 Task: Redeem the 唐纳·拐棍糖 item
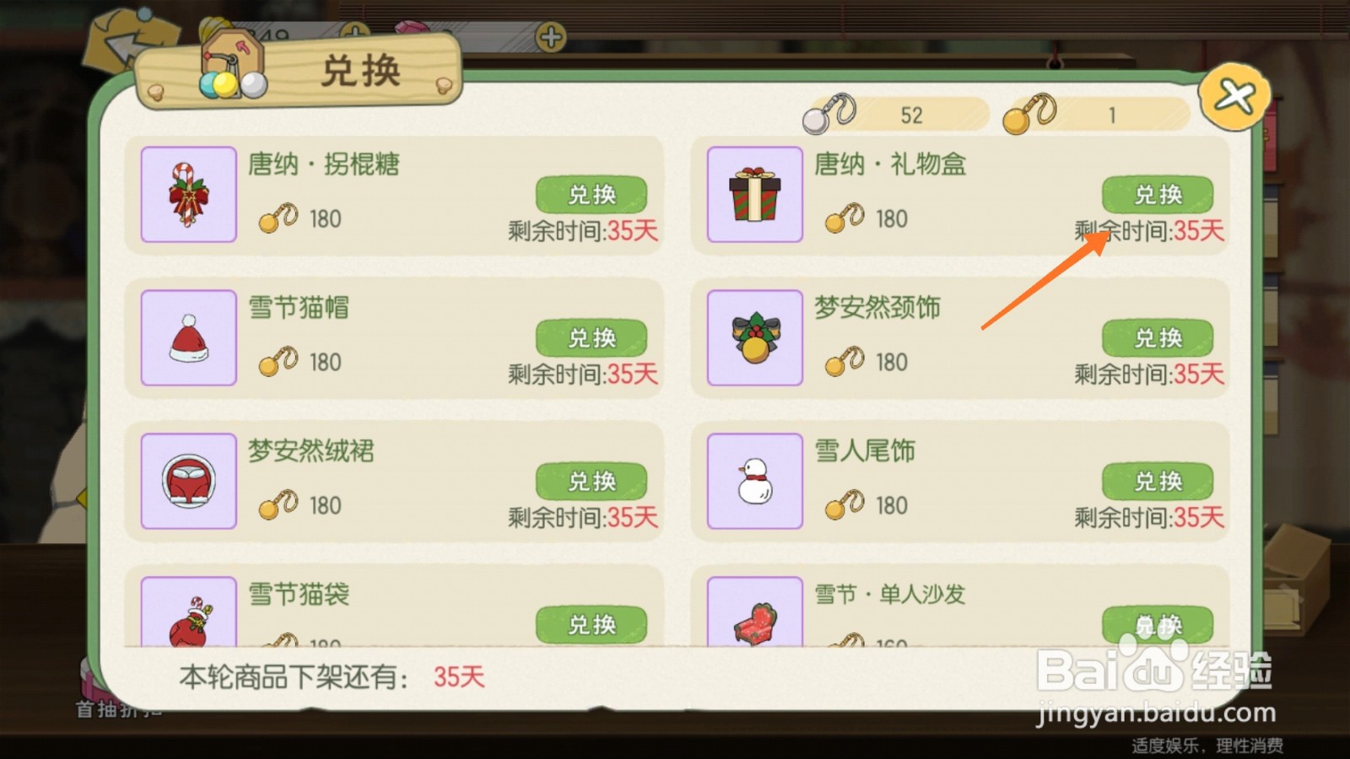click(591, 195)
